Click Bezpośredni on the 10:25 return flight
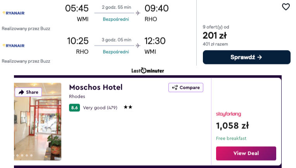 coord(116,52)
